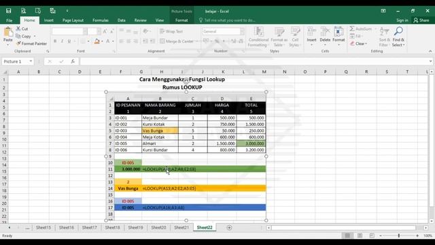Switch to the Formulas tab
Screen dimensions: 435x245
click(x=101, y=20)
